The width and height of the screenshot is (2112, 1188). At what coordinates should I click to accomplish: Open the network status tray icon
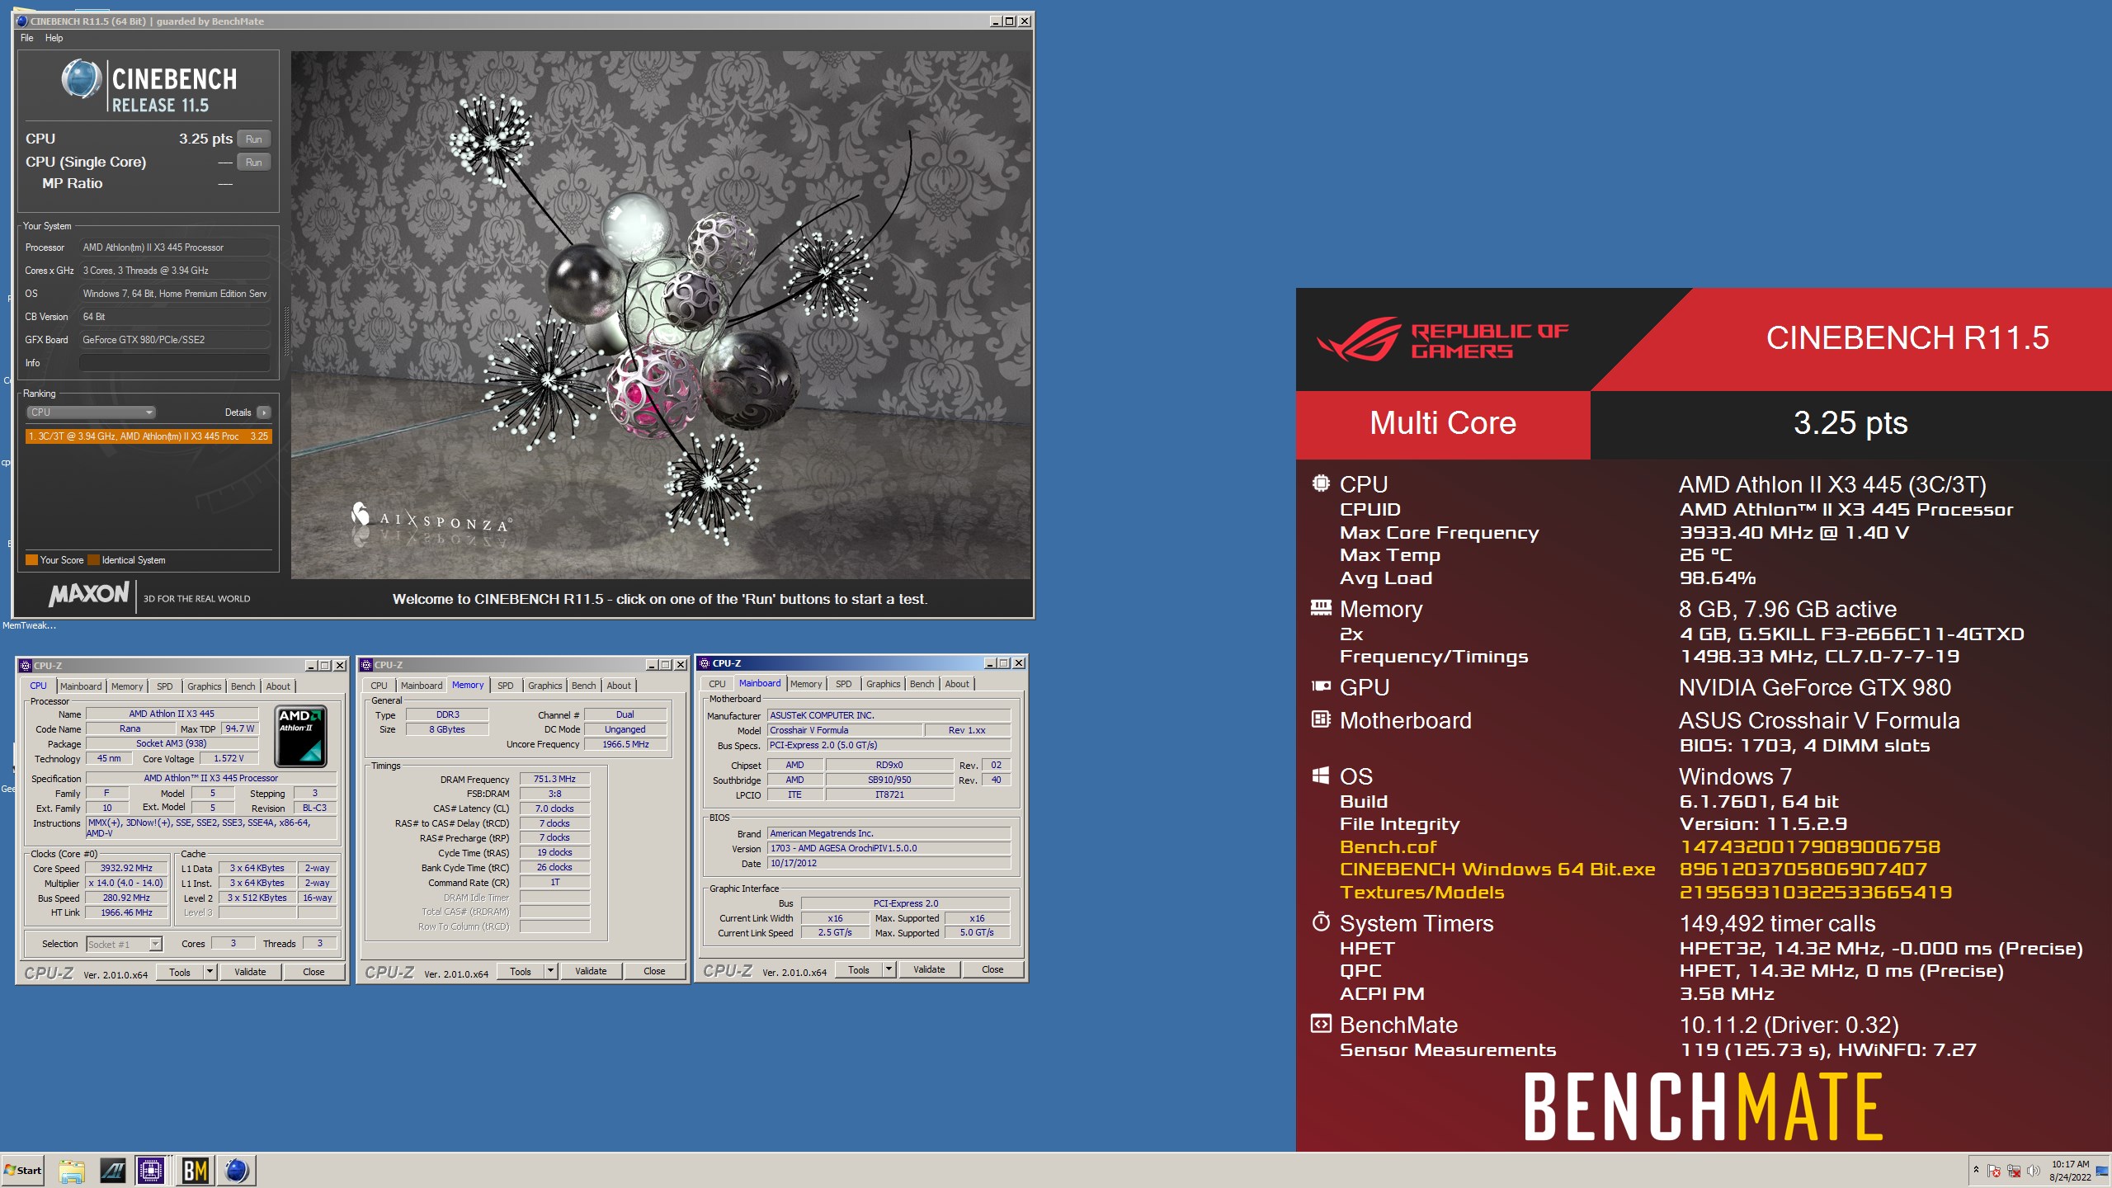click(x=2014, y=1171)
